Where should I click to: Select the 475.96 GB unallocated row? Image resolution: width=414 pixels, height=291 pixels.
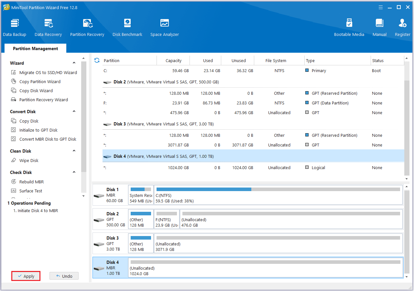pyautogui.click(x=253, y=113)
